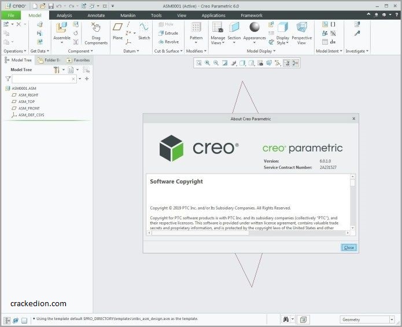Image resolution: width=402 pixels, height=327 pixels.
Task: Open the Favorites navigator tab
Action: [x=79, y=60]
